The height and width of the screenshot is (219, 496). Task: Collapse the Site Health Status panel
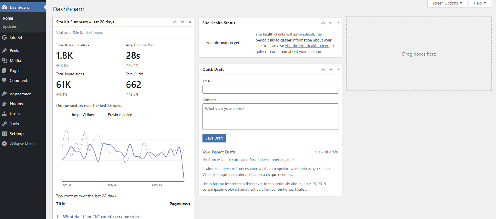[x=338, y=23]
